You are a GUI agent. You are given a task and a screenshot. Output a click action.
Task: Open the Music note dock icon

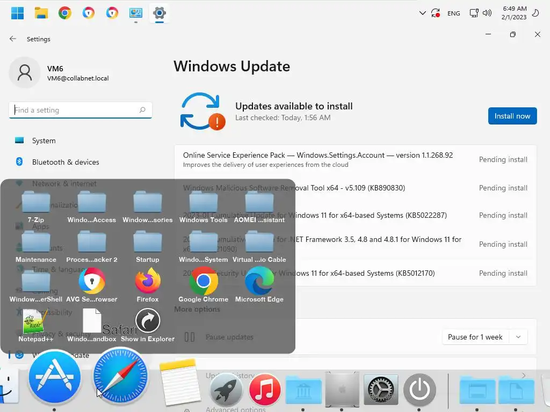click(265, 389)
